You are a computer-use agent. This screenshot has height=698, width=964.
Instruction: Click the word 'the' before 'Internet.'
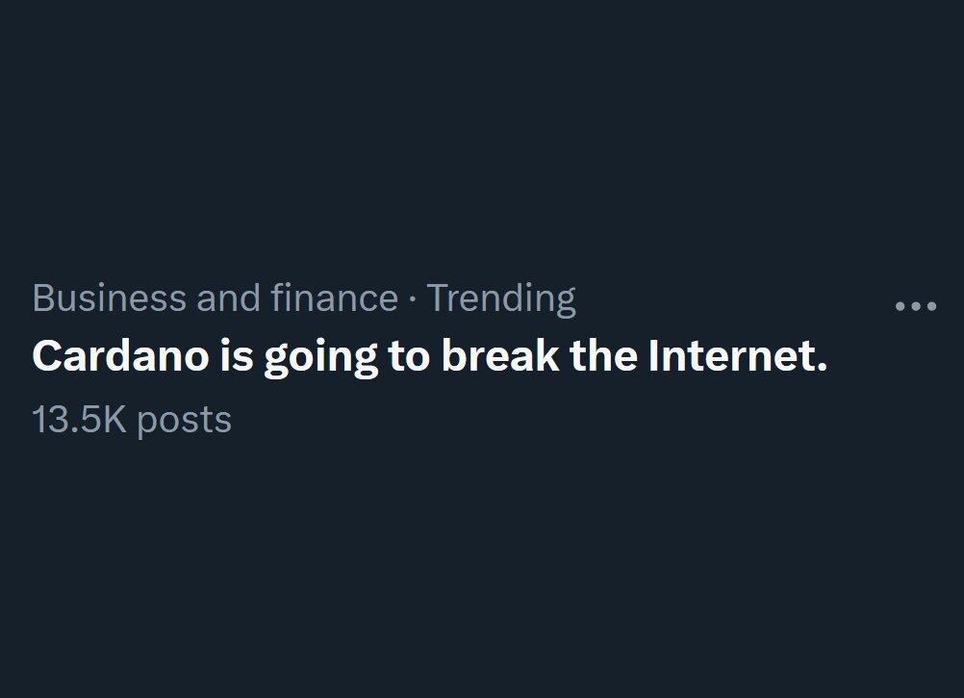[604, 356]
